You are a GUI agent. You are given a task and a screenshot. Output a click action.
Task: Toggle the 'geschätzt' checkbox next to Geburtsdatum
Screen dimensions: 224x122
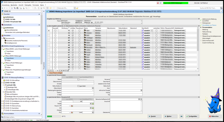tap(78, 86)
